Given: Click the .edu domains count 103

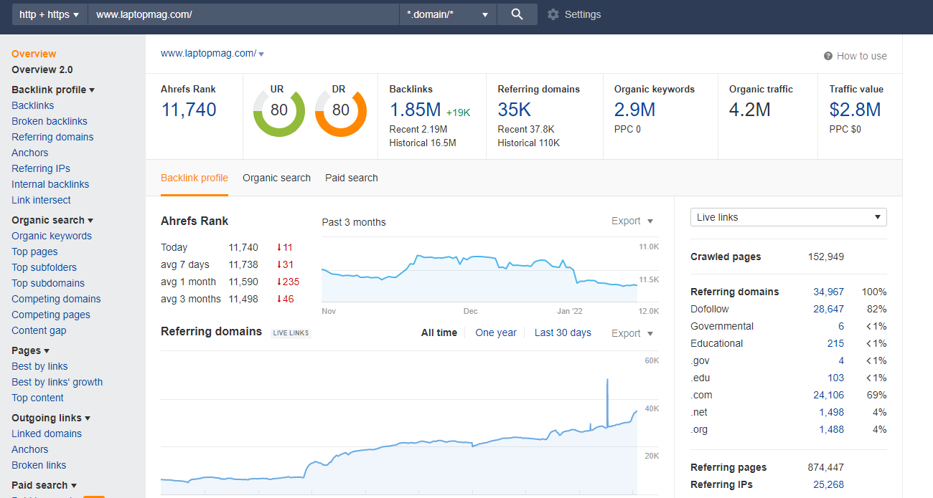Looking at the screenshot, I should [835, 378].
